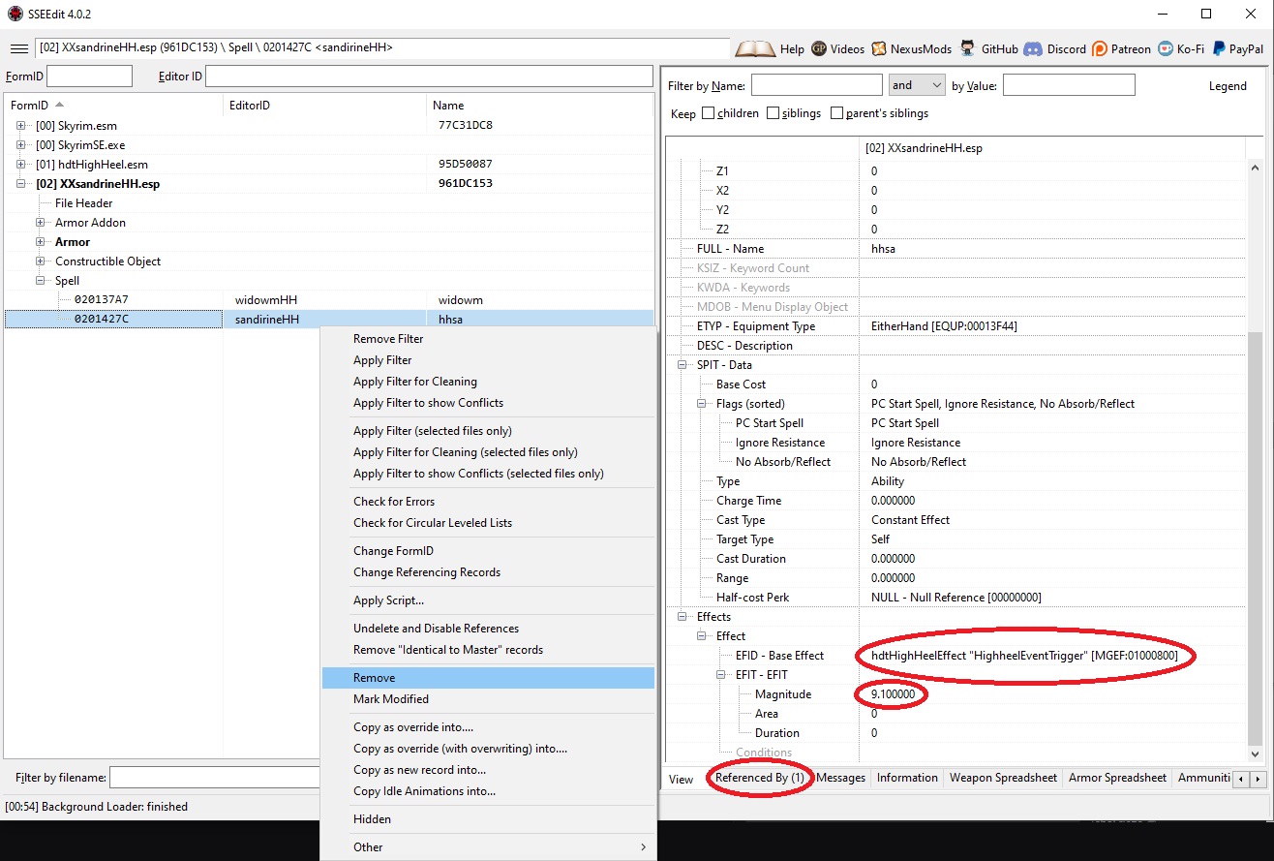Open Help via the book icon
This screenshot has width=1274, height=861.
[756, 48]
